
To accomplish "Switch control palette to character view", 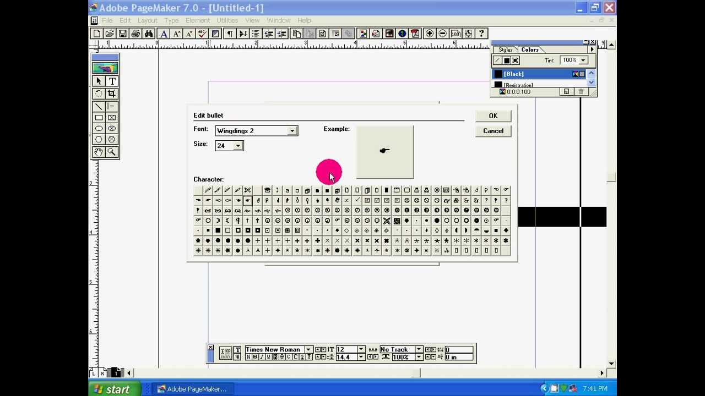I will point(237,350).
